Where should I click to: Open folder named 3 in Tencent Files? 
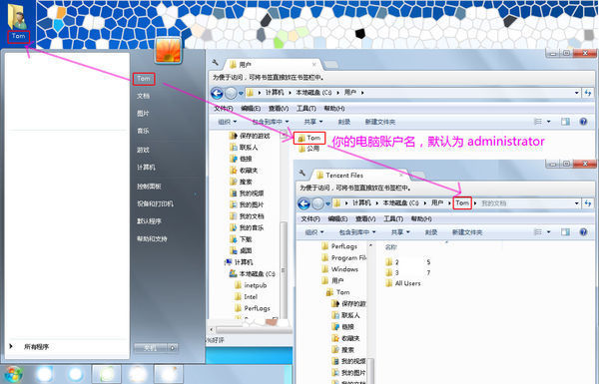tap(392, 272)
